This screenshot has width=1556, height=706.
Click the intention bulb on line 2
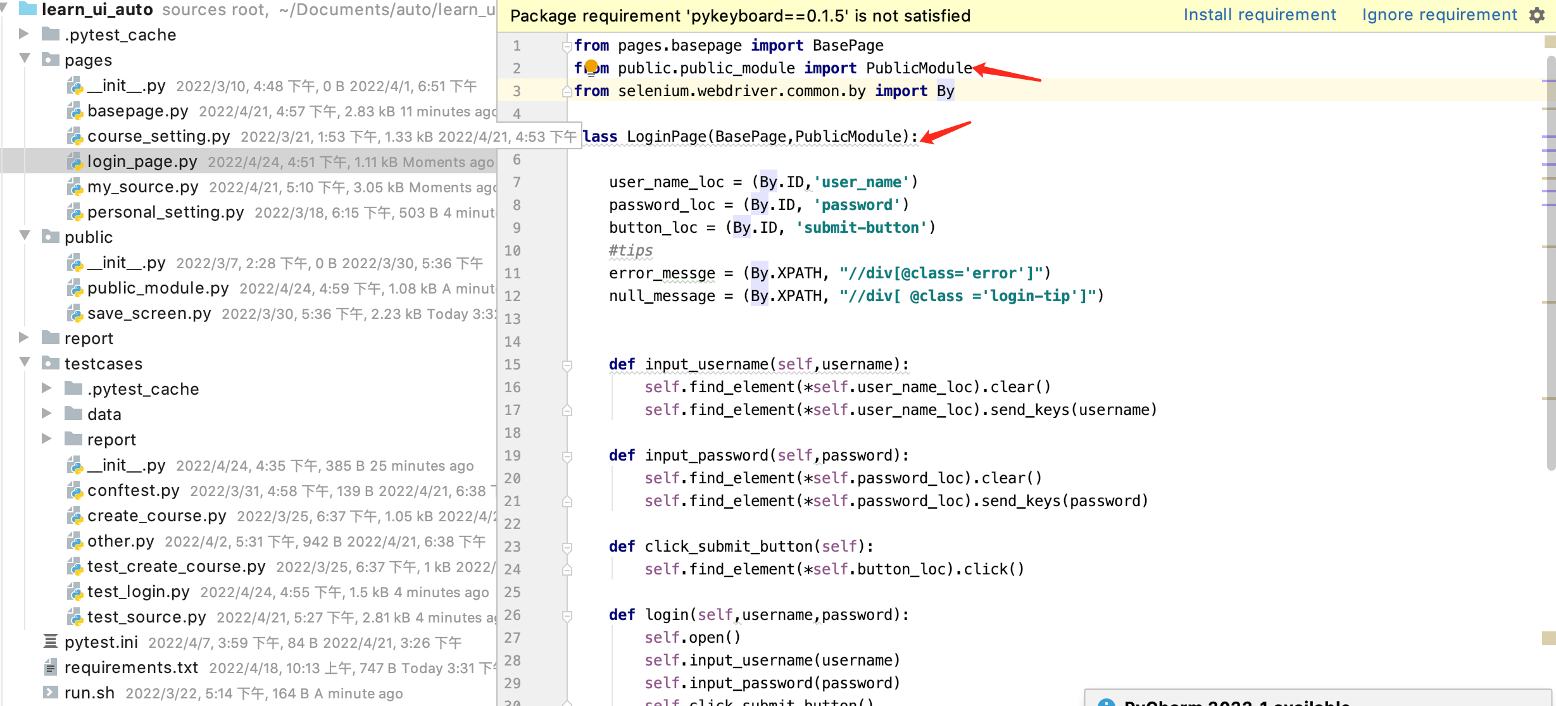591,66
